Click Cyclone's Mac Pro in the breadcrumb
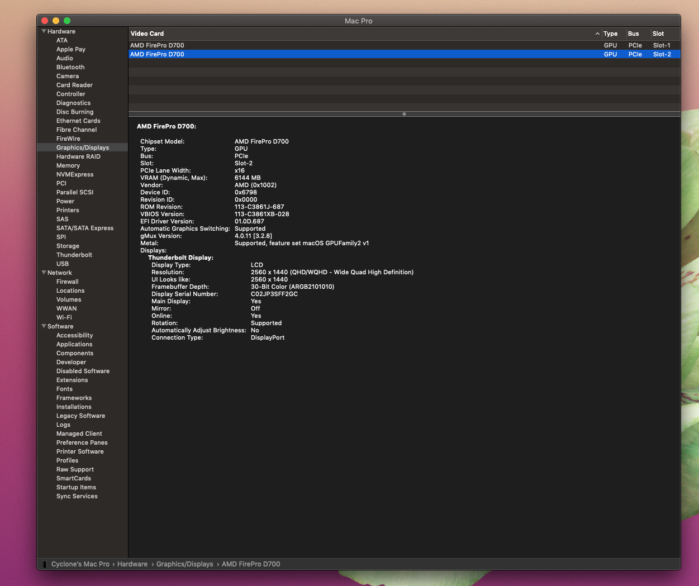 pos(80,564)
